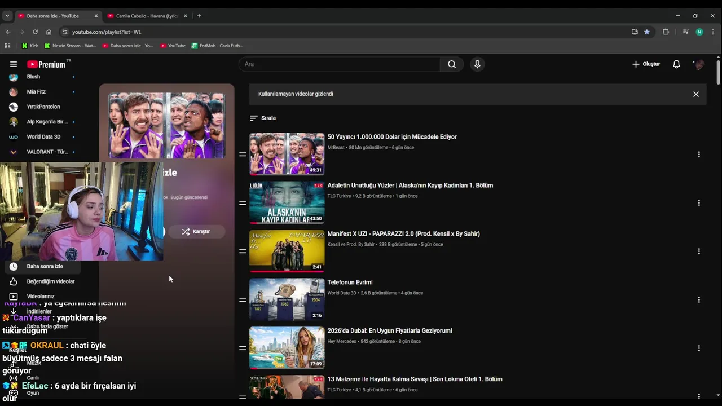Open the browser extensions puzzle icon

(x=666, y=32)
